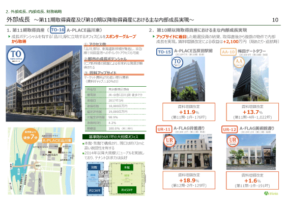Click the AA circular logo on Umeda tower photo
Image resolution: width=285 pixels, height=202 pixels.
pyautogui.click(x=239, y=62)
